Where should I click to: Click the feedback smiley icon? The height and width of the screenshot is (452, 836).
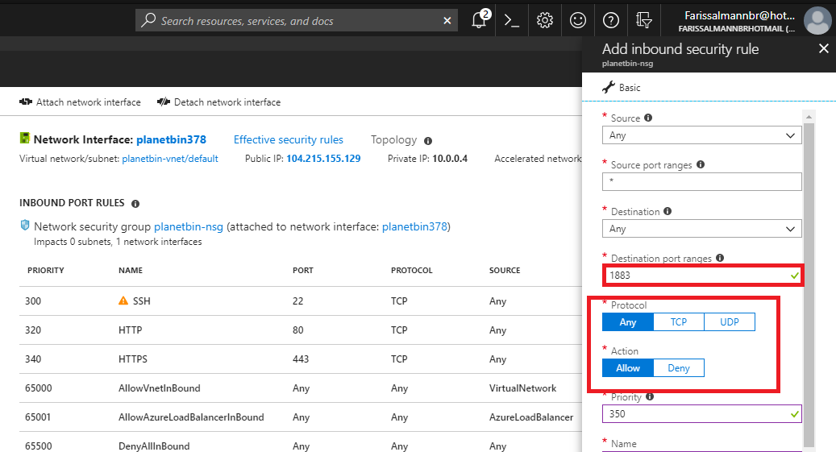[578, 20]
